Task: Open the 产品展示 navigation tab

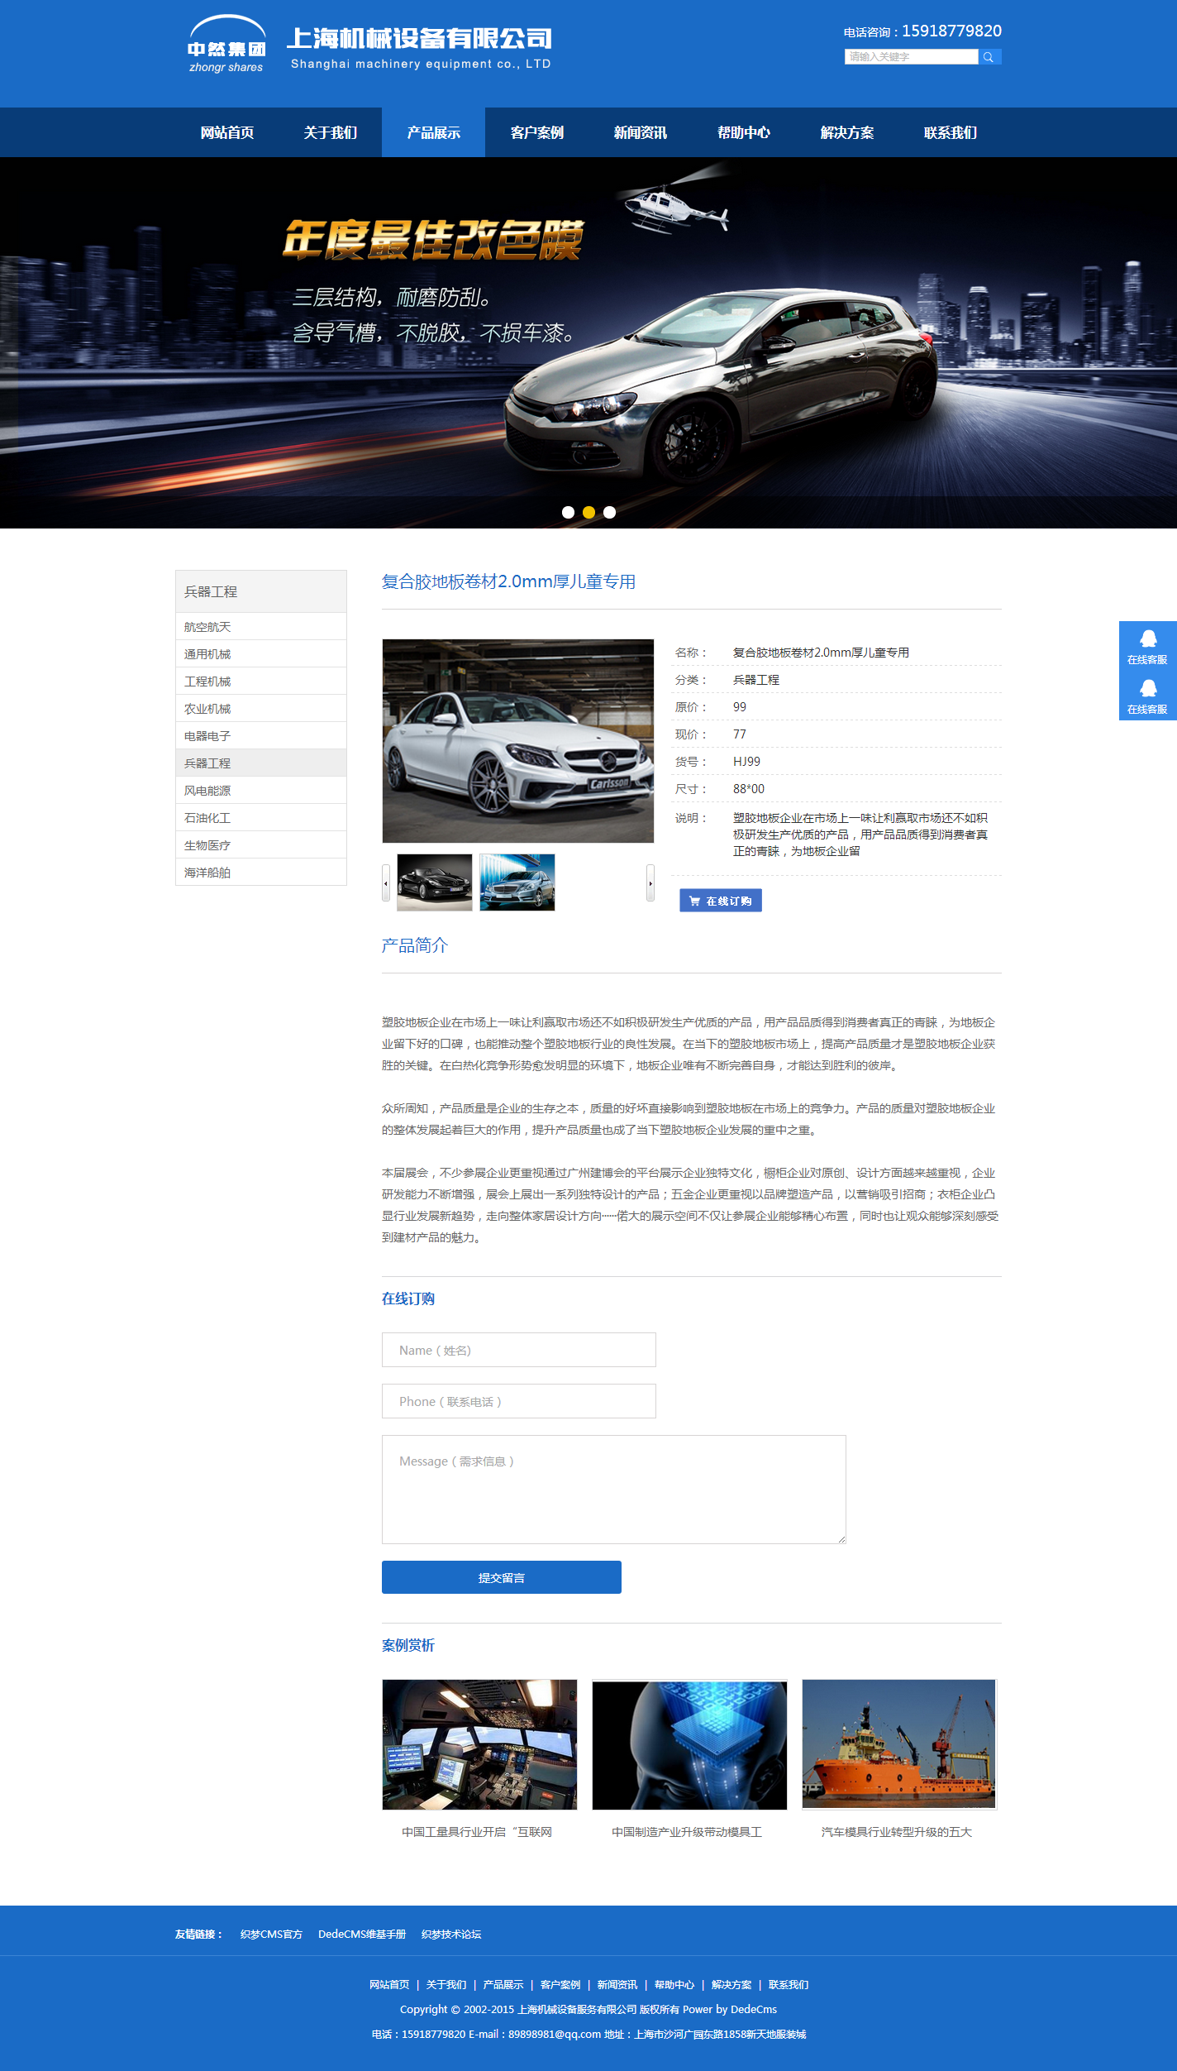Action: point(433,132)
